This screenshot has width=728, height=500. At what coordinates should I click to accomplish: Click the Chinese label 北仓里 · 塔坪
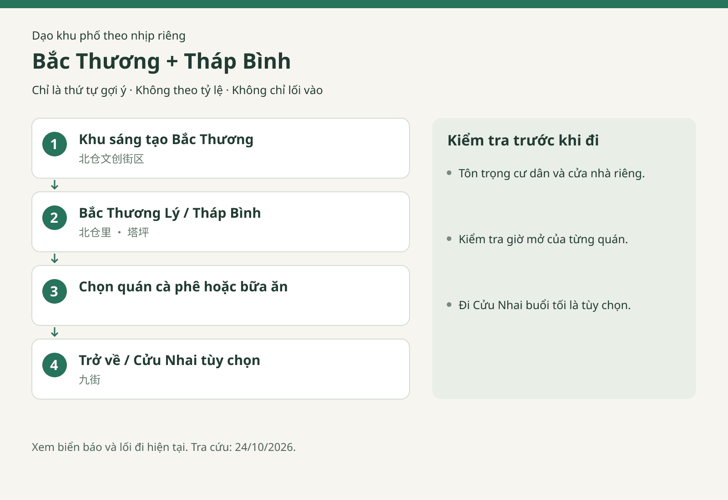click(114, 232)
